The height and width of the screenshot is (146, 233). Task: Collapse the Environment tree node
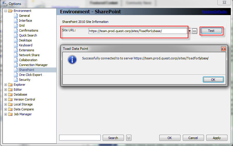click(6, 11)
